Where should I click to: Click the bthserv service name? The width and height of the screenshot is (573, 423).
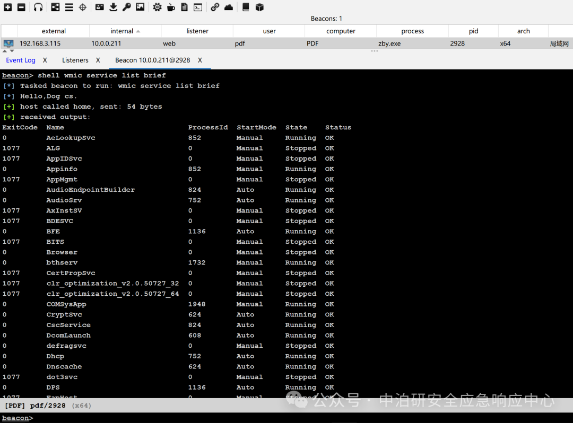tap(62, 262)
